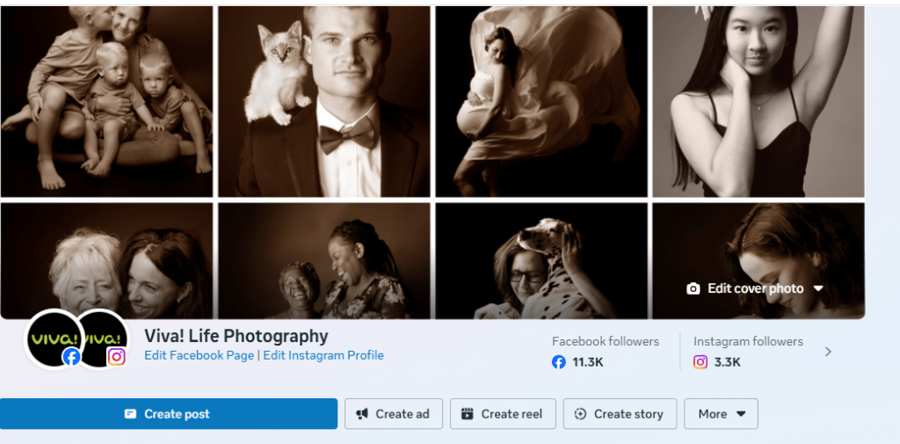Click the Instagram icon beside 3.3K followers
900x444 pixels.
[x=700, y=361]
